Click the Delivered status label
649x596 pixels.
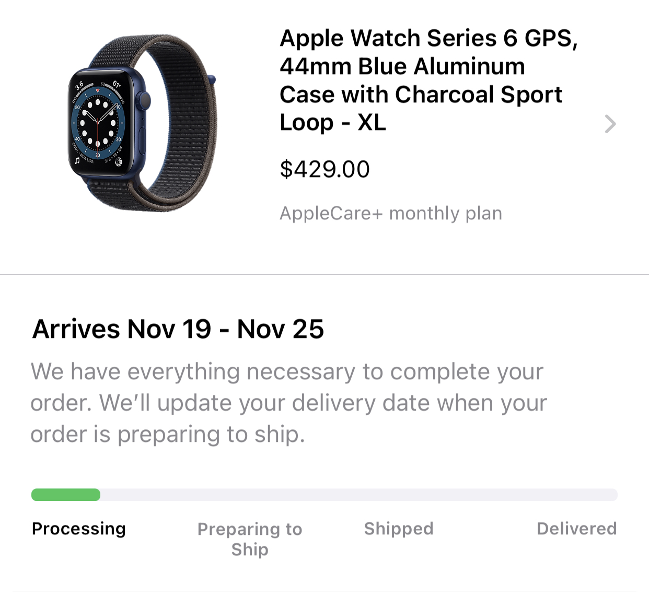[x=576, y=529]
